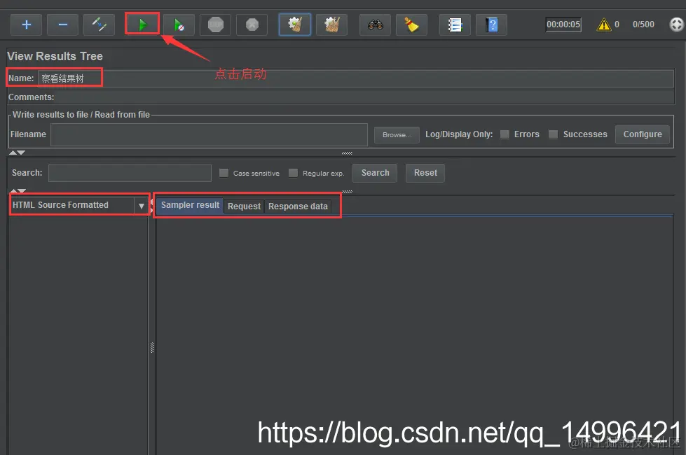Click the Remove (minus) toolbar icon

pyautogui.click(x=62, y=24)
